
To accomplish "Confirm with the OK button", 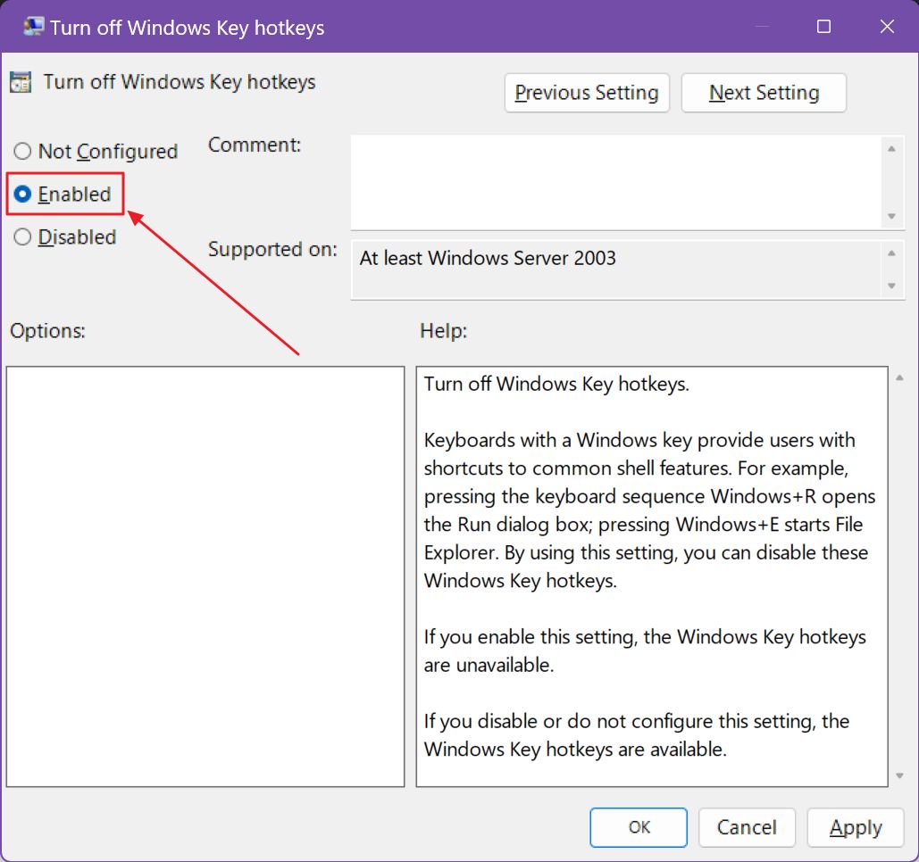I will pos(639,827).
